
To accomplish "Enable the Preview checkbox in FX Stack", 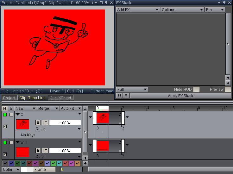I will tap(228, 90).
